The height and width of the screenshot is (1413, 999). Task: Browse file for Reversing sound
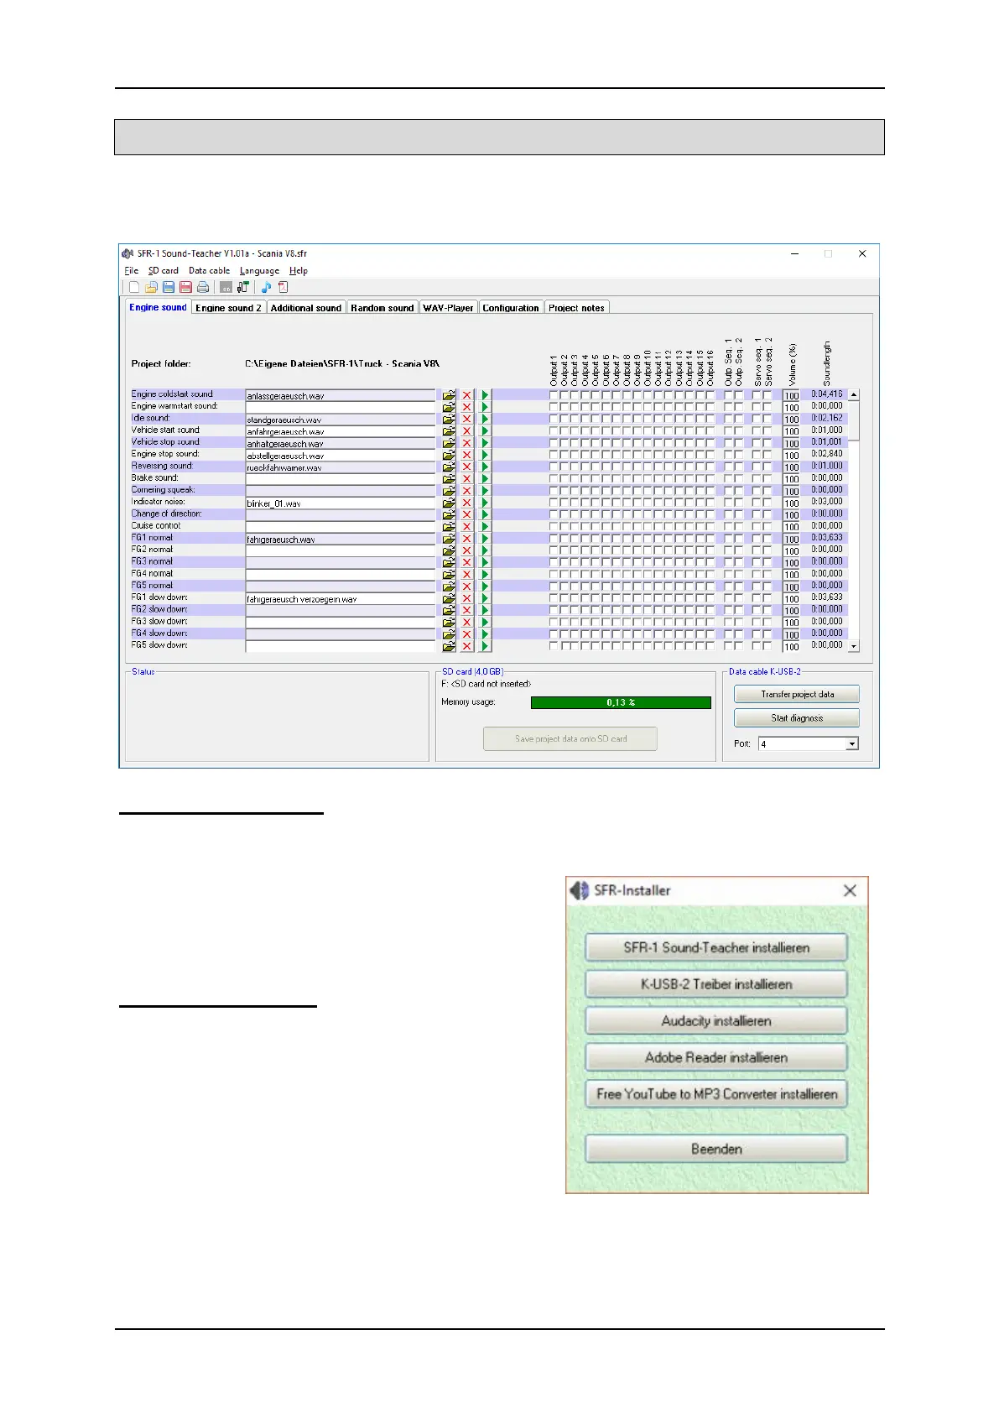point(449,467)
